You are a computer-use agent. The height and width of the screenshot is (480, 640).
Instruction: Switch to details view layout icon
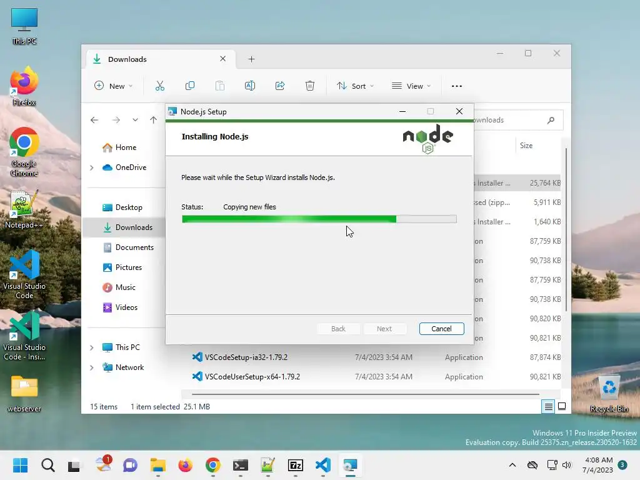548,406
